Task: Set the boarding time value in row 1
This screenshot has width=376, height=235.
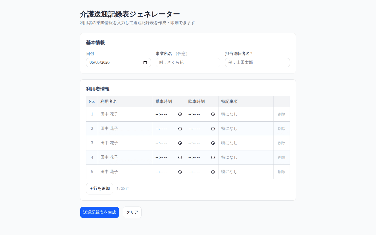Action: [169, 114]
